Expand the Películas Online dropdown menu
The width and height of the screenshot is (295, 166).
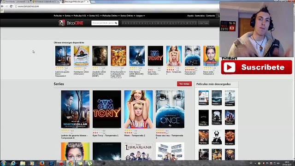click(x=111, y=16)
